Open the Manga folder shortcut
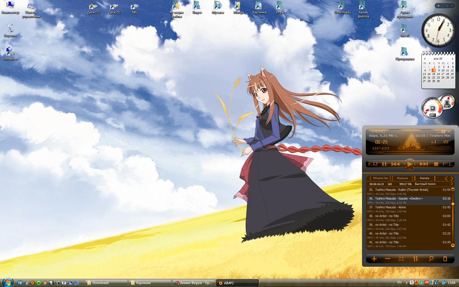The width and height of the screenshot is (459, 287). [239, 8]
